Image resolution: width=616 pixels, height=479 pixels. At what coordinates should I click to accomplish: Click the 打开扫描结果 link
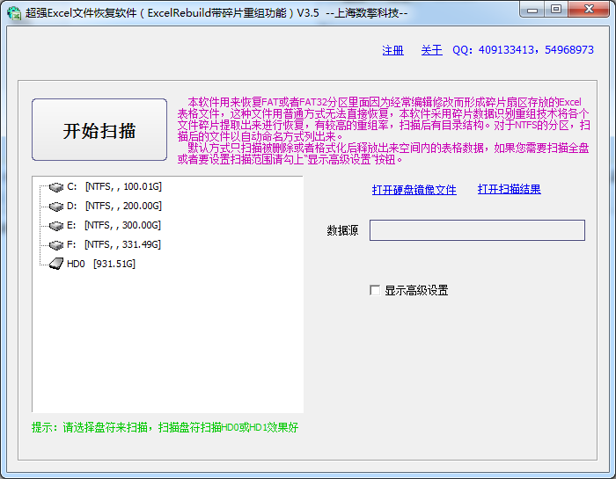tap(509, 189)
